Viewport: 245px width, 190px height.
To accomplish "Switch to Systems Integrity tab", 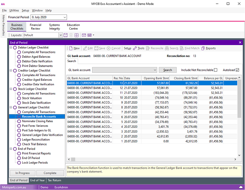I will [54, 27].
